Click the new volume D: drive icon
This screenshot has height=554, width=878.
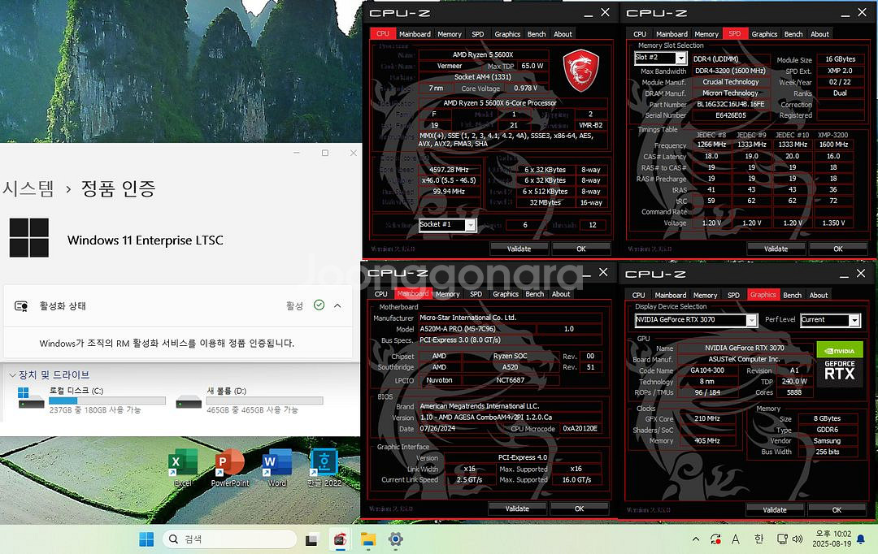(188, 400)
